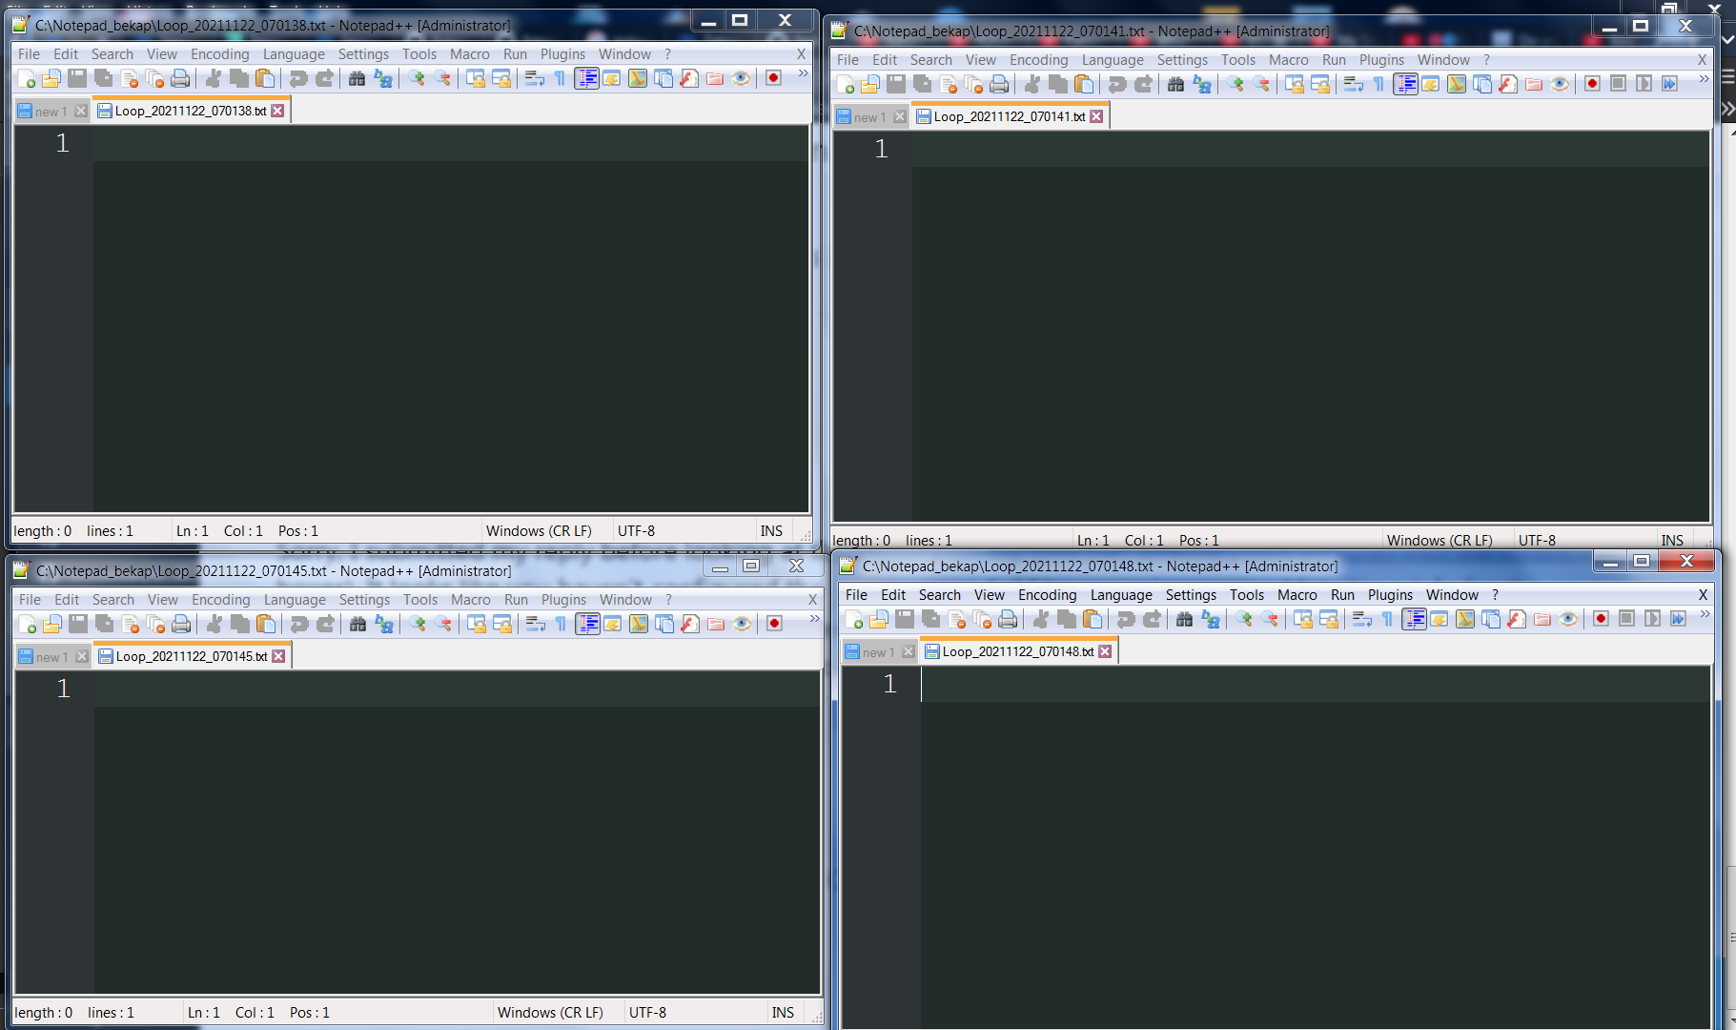Click INS indicator in the 070138 window
Screen dimensions: 1736x1030
click(x=771, y=531)
